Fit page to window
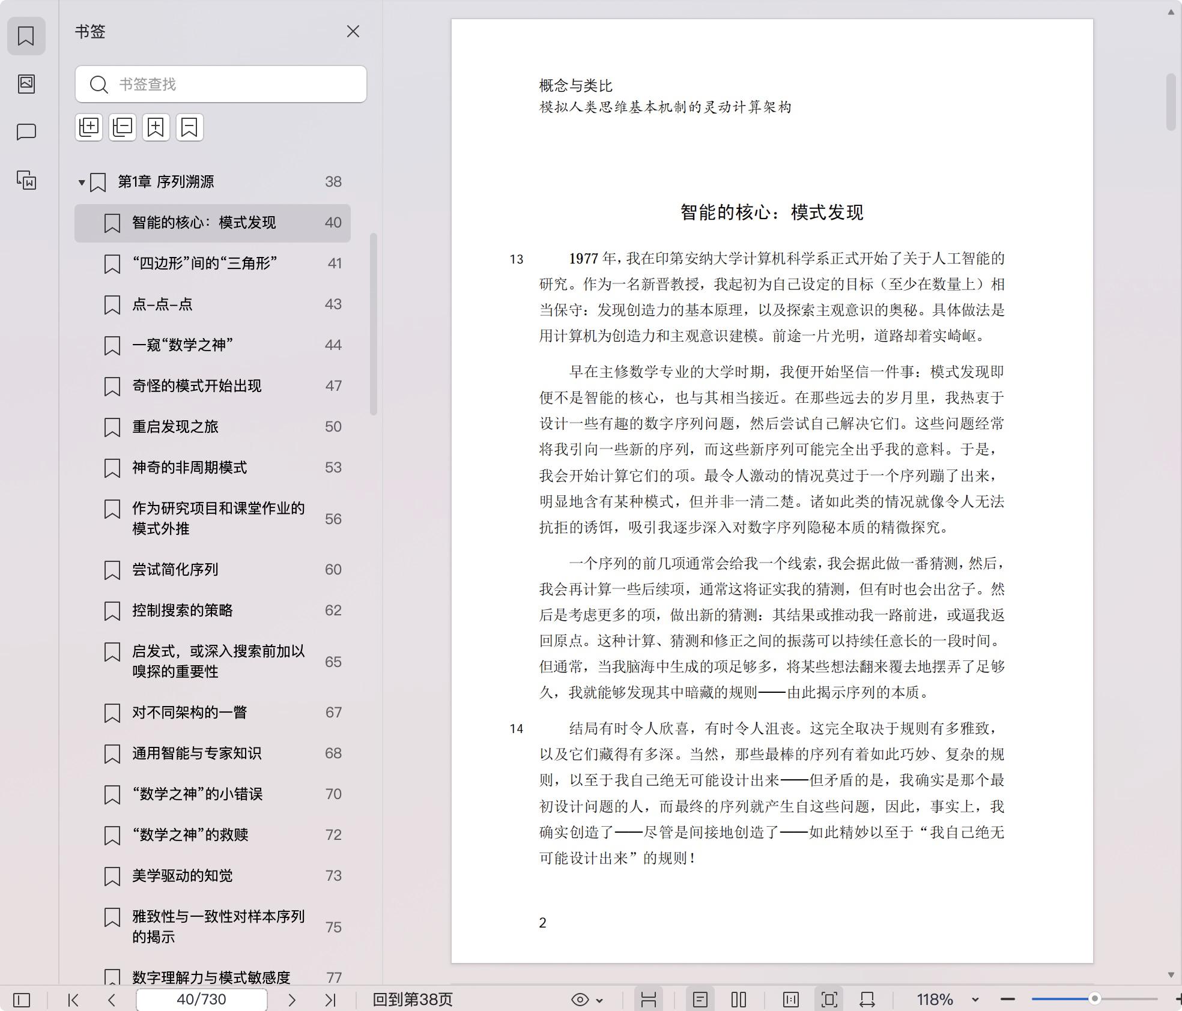 pyautogui.click(x=829, y=1000)
